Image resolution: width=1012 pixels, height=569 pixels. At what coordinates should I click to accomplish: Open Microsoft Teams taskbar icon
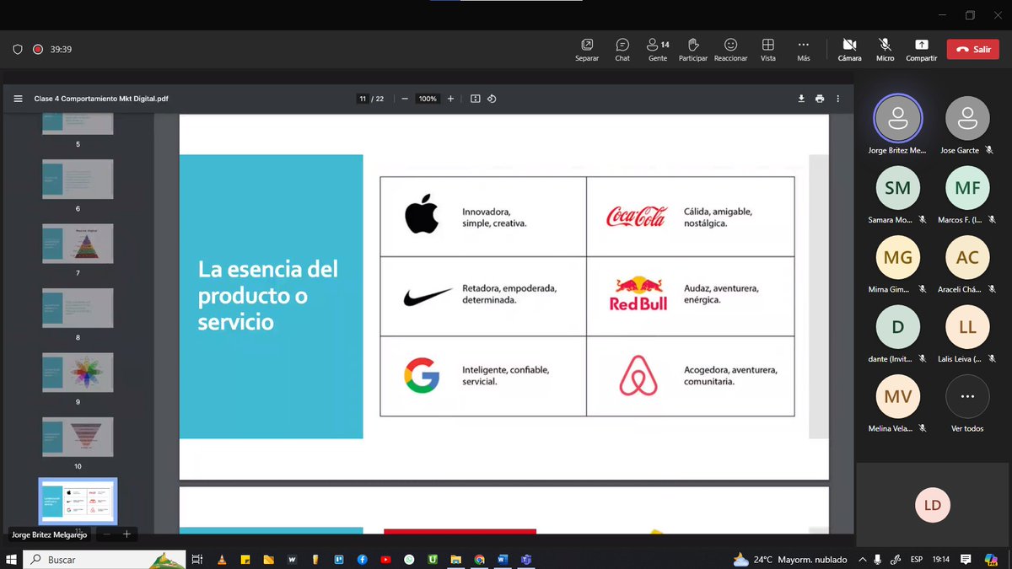coord(526,560)
